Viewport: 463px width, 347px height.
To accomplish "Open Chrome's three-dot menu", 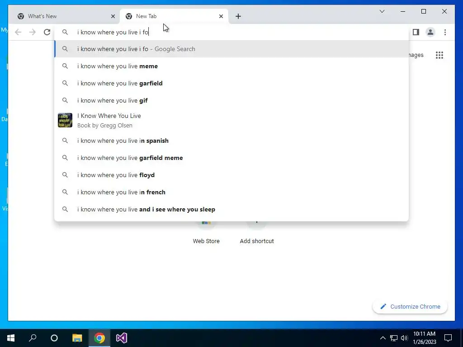I will click(445, 32).
